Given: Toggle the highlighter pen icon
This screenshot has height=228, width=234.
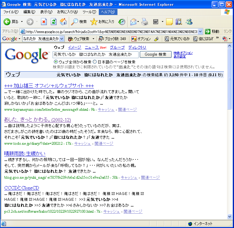Looking at the screenshot, I should click(x=157, y=39).
